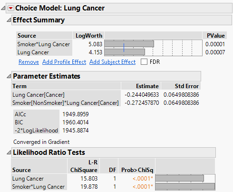Click Std Error of Lung Cancer[Cancer] term
This screenshot has height=192, width=233.
coord(181,95)
